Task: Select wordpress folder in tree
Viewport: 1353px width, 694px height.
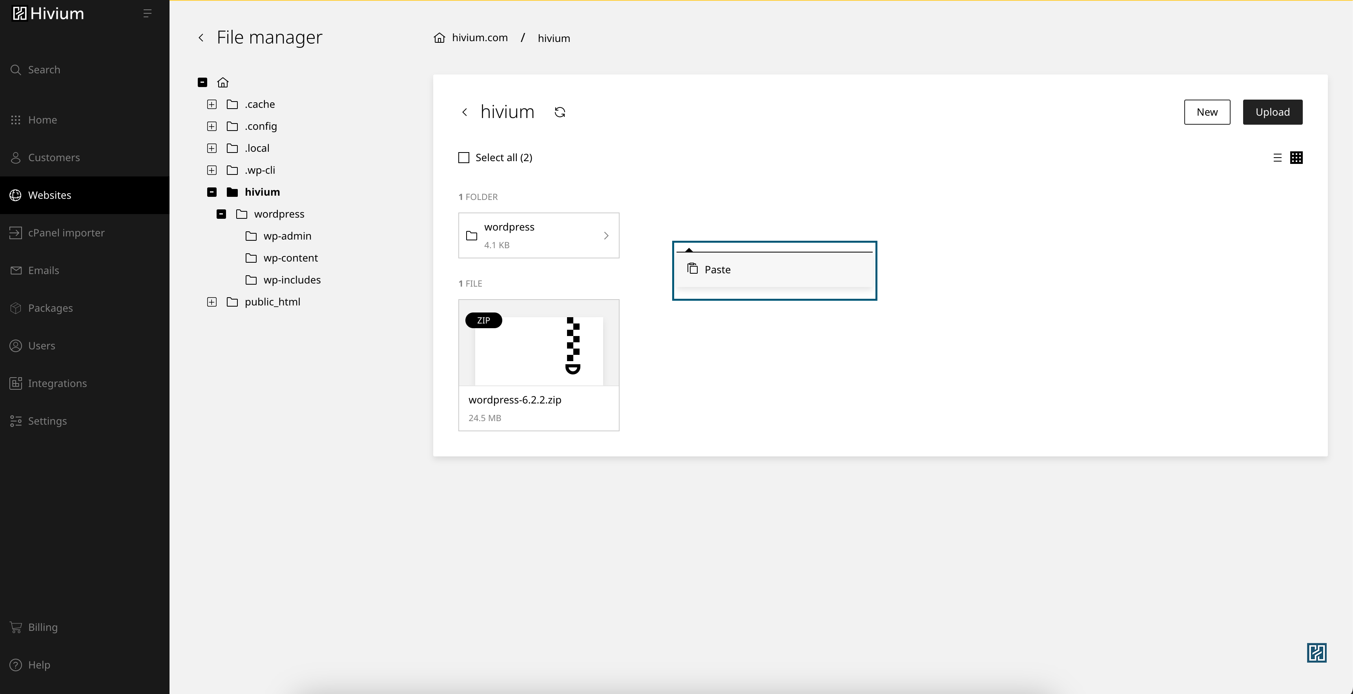Action: 270,214
